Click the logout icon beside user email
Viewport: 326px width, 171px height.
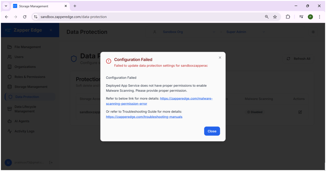tap(51, 163)
